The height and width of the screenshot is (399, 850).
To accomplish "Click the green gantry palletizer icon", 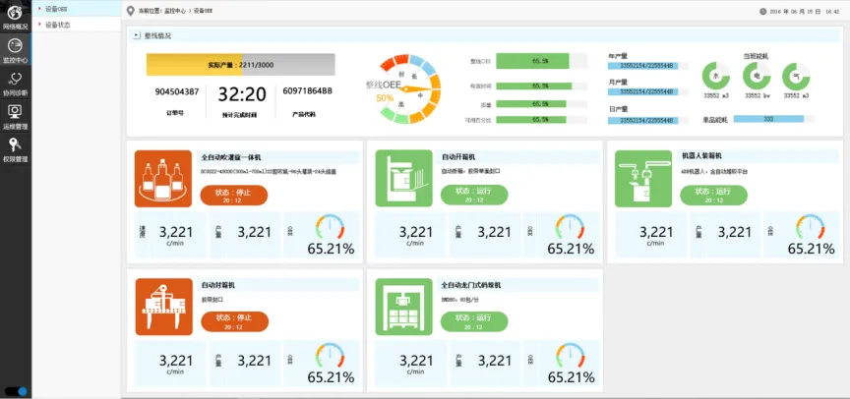I will pos(404,306).
